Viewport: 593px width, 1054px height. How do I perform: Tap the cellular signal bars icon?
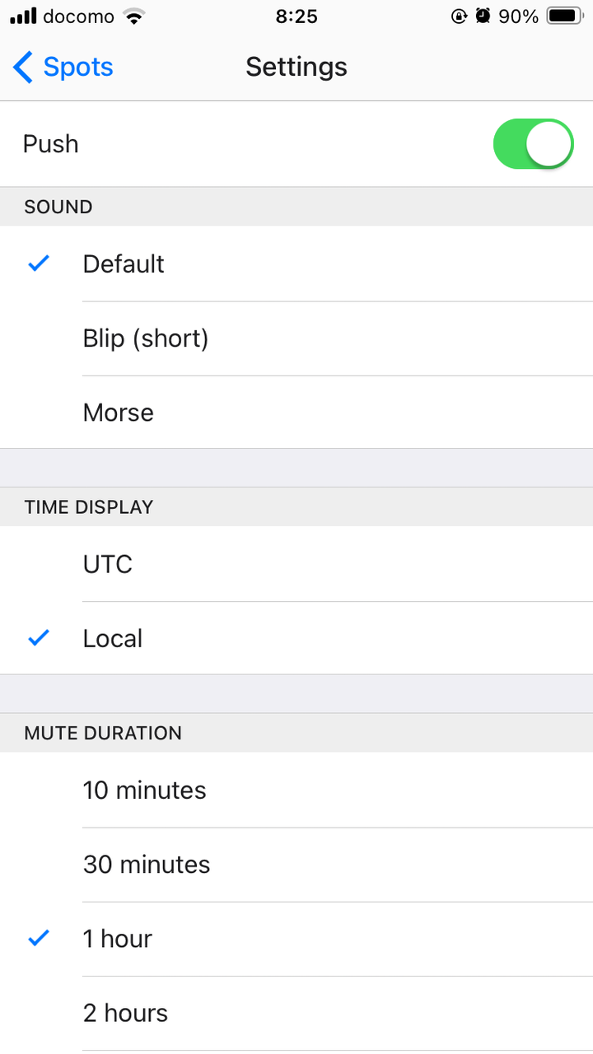(x=23, y=16)
